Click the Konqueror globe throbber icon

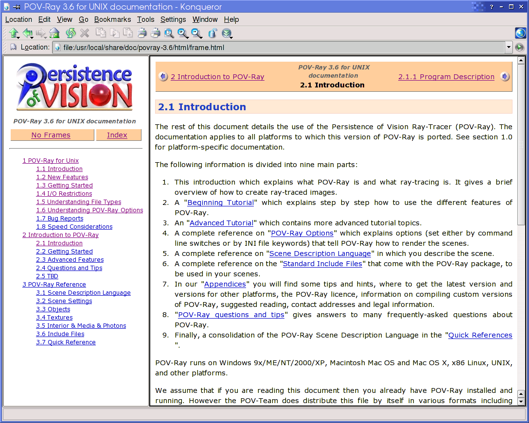[521, 33]
